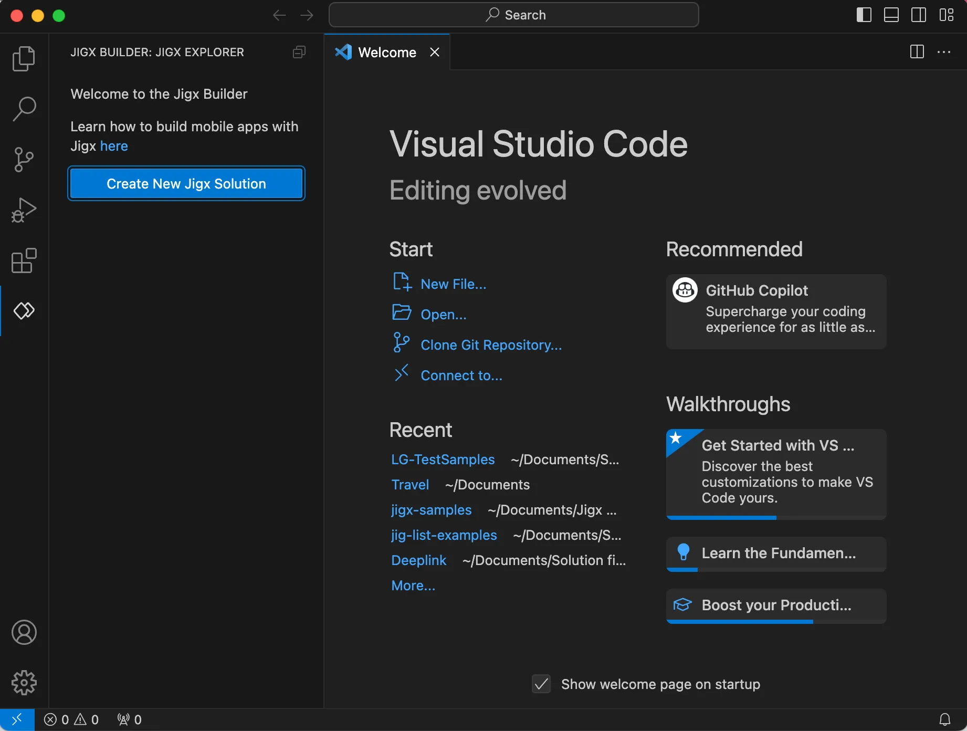Open Boost your Productivity walkthrough
967x731 pixels.
click(x=776, y=605)
